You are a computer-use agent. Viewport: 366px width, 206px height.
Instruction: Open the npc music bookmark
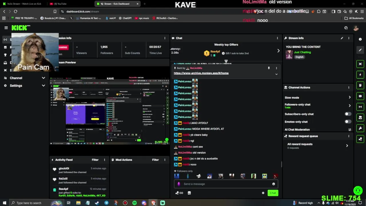[142, 18]
